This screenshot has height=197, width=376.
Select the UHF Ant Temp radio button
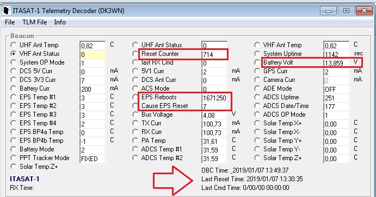tap(14, 45)
